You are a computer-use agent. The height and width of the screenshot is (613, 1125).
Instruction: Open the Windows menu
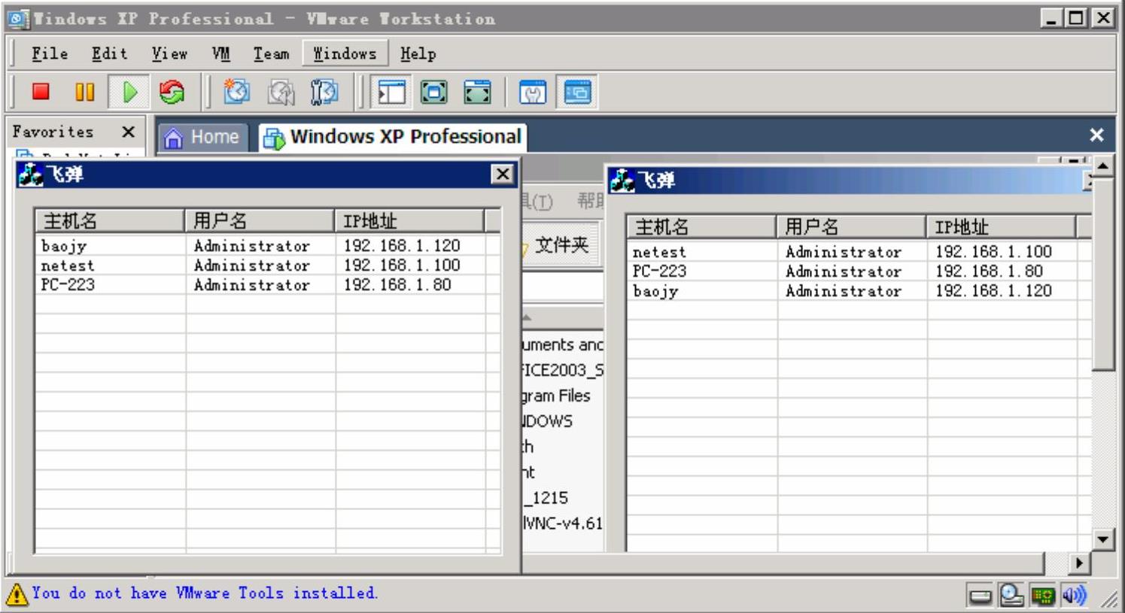[345, 53]
